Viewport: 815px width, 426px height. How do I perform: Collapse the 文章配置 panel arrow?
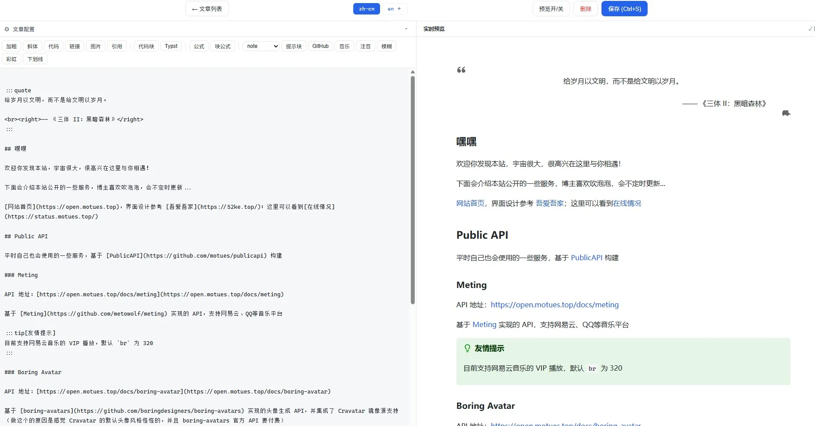pos(406,29)
